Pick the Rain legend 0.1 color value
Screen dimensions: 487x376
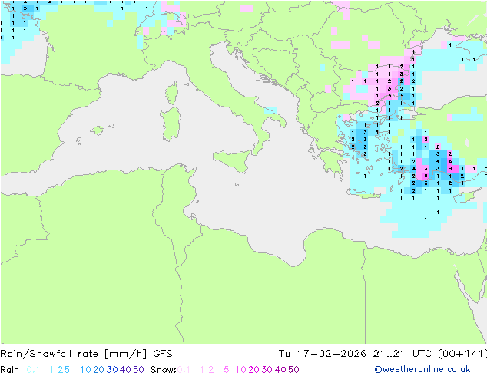tap(33, 370)
